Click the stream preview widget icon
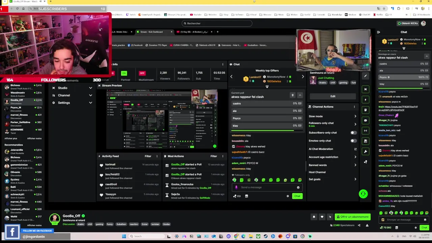Viewport: 432px width, 243px height. [x=365, y=89]
